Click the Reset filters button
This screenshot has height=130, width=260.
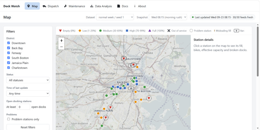click(28, 127)
